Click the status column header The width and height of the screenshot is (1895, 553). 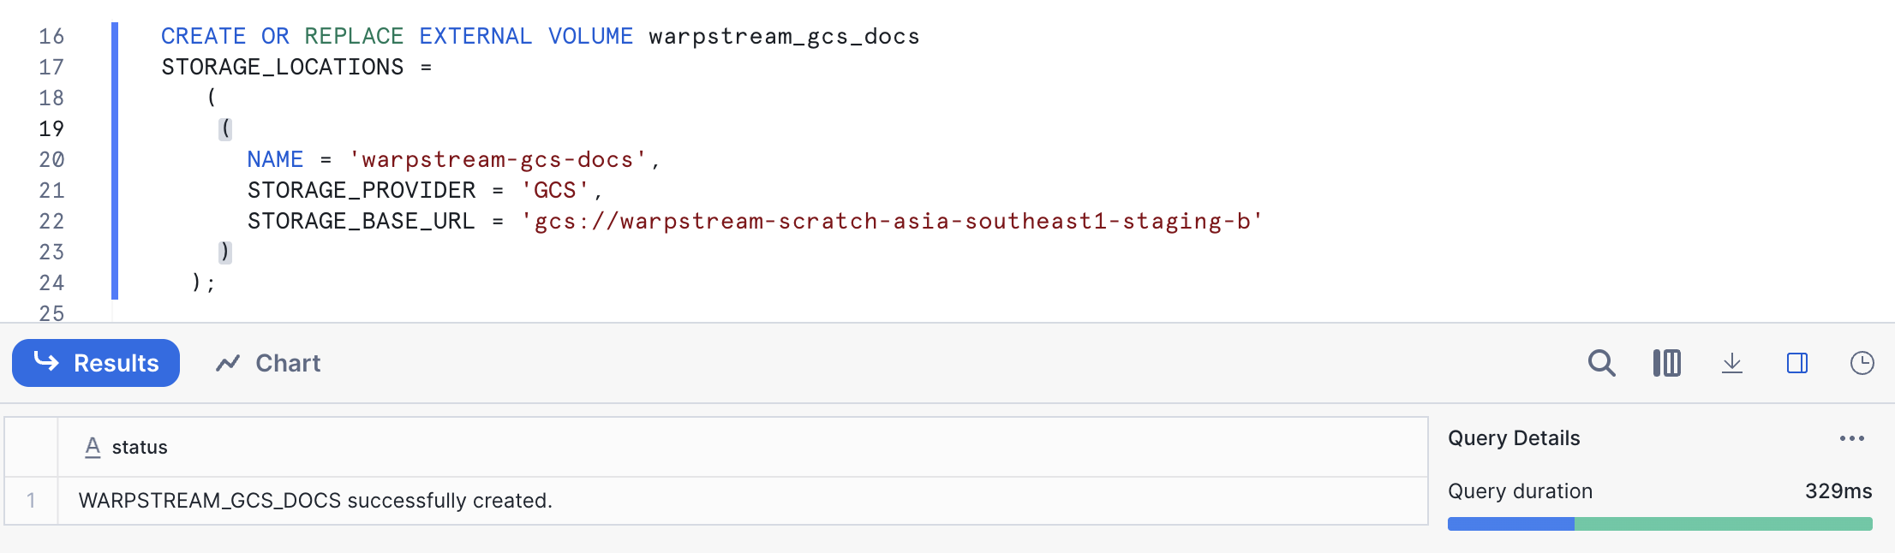(x=140, y=447)
